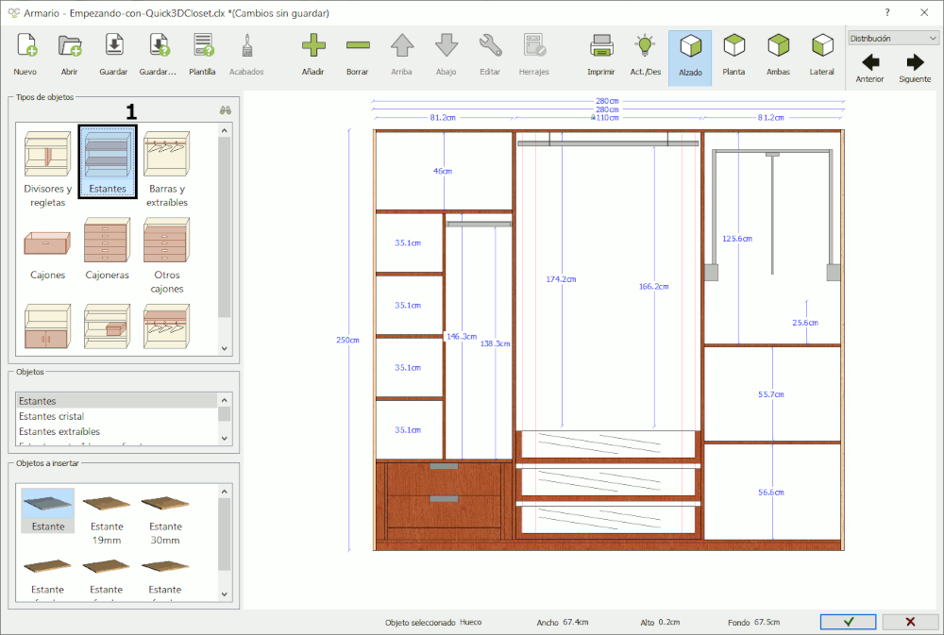944x635 pixels.
Task: Click up arrow of Objetos a insertar scrollbar
Action: (x=225, y=492)
